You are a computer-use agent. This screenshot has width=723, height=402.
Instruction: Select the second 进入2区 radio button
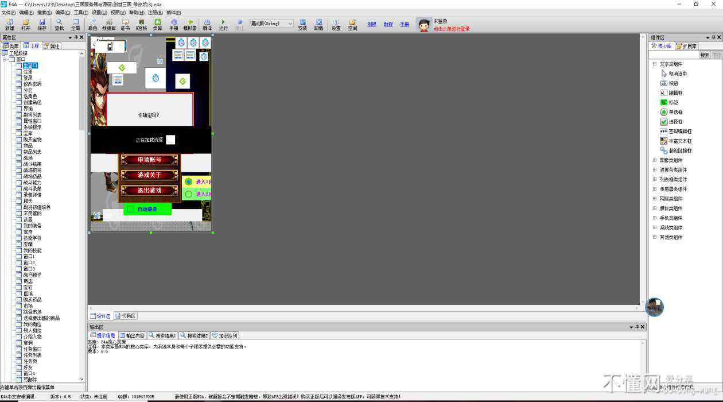189,194
